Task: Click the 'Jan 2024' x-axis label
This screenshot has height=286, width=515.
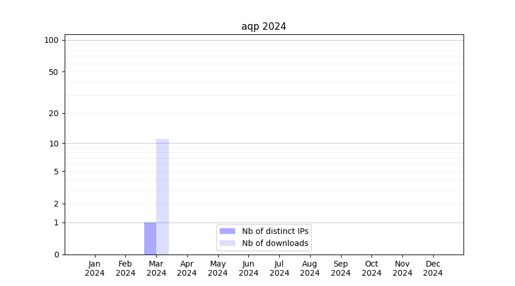Action: pyautogui.click(x=95, y=268)
